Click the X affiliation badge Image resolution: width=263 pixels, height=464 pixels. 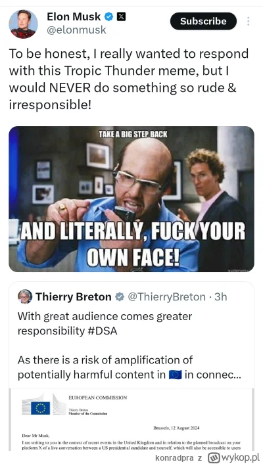[x=121, y=17]
